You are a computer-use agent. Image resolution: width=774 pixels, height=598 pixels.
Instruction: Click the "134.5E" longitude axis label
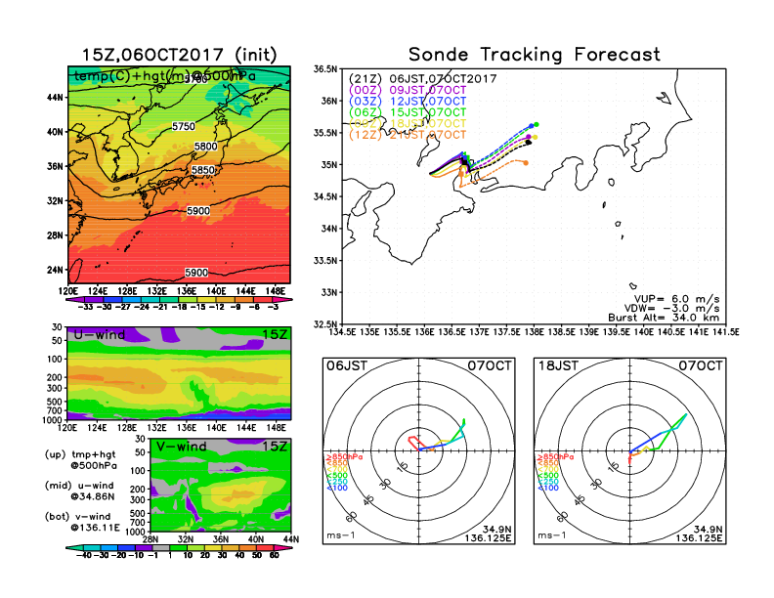tap(342, 332)
